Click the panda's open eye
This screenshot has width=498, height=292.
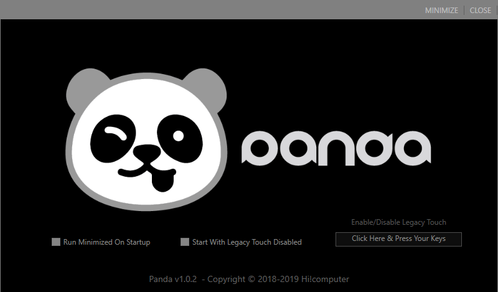point(180,139)
